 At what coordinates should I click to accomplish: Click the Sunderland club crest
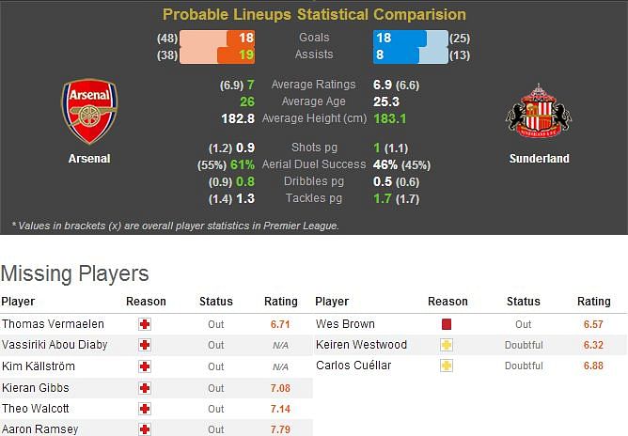pyautogui.click(x=539, y=111)
